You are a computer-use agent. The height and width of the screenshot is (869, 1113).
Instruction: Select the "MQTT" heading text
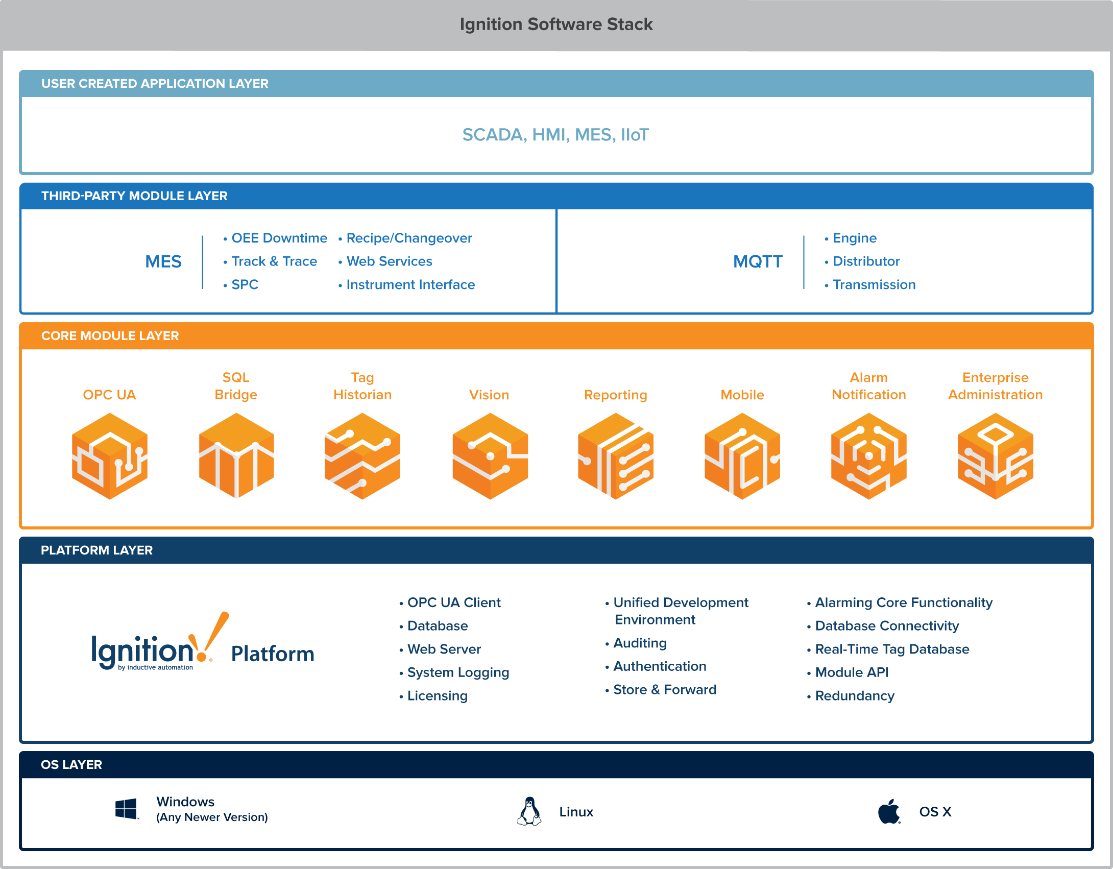758,261
